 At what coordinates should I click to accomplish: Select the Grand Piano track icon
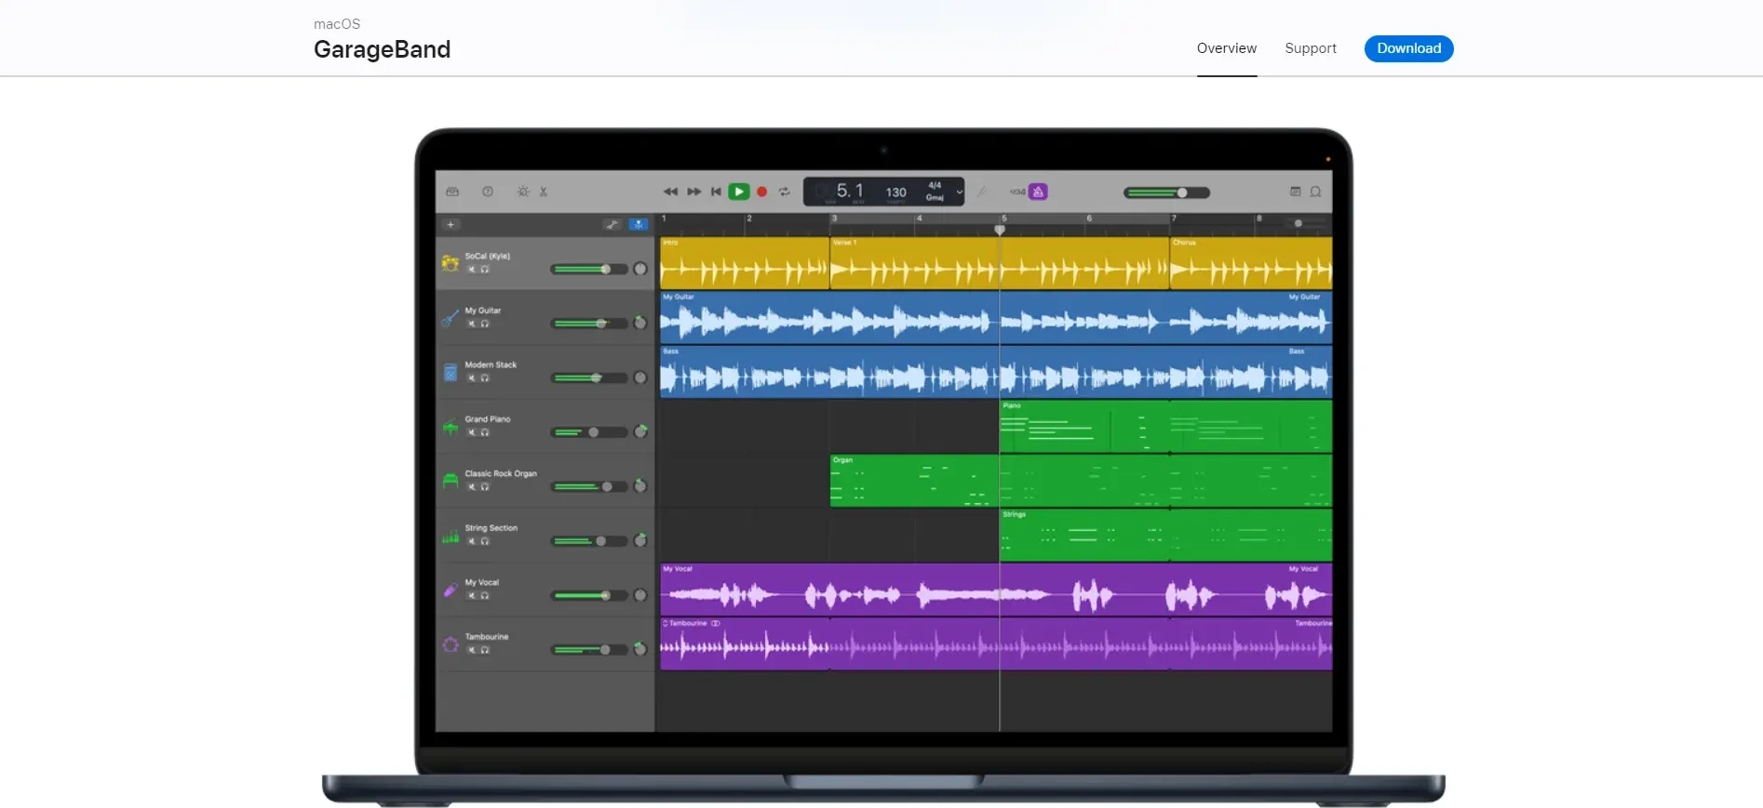point(451,427)
